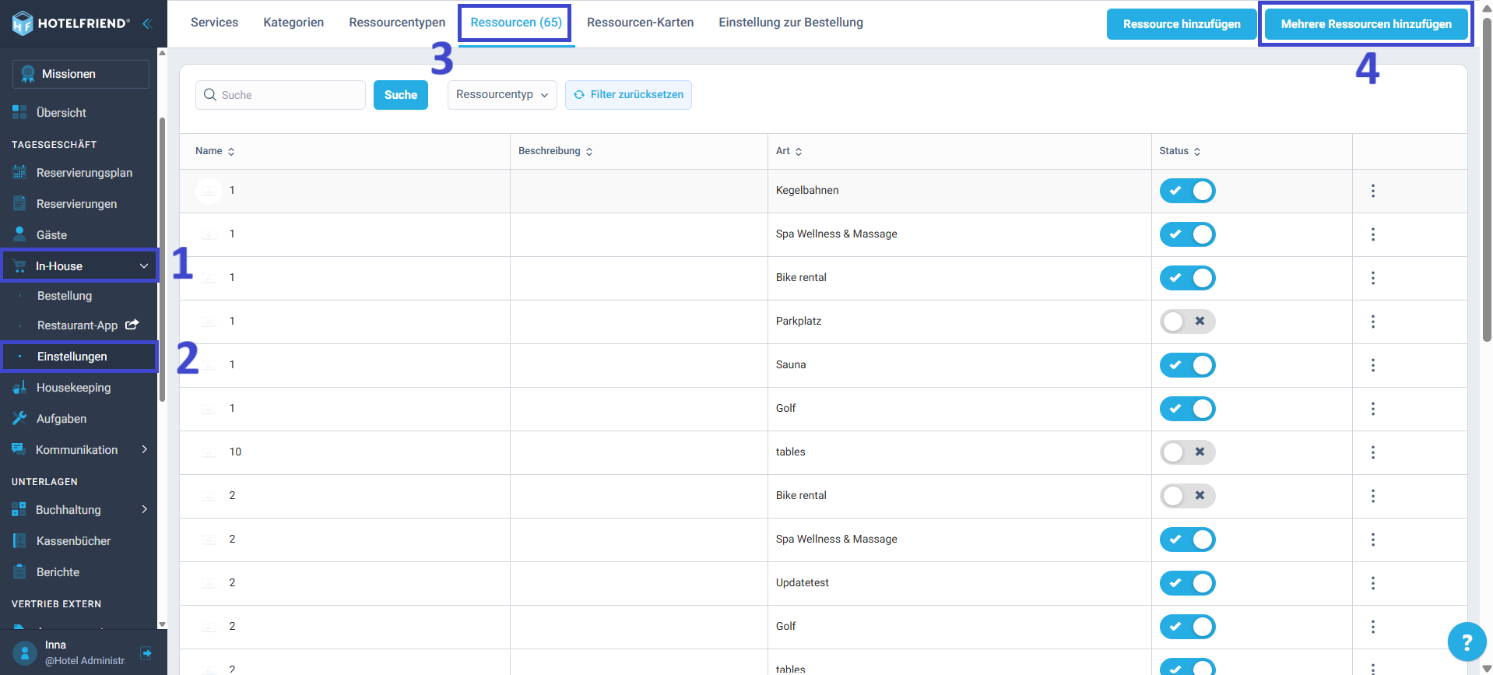
Task: Click the magnifier icon in search field
Action: [210, 94]
